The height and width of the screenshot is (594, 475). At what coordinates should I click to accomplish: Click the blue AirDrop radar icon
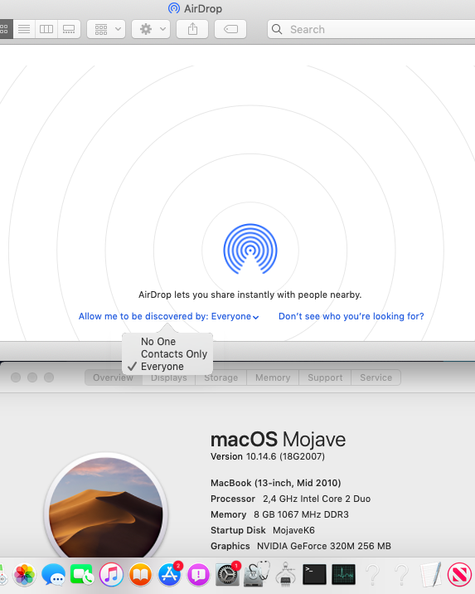click(x=250, y=249)
